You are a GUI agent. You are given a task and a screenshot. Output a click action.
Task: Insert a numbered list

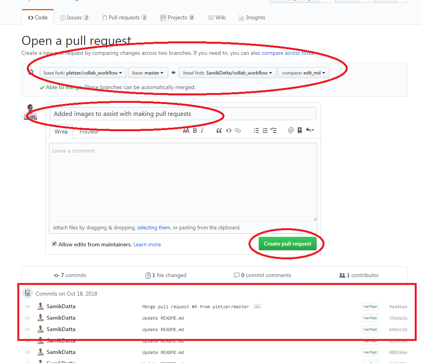(x=265, y=130)
